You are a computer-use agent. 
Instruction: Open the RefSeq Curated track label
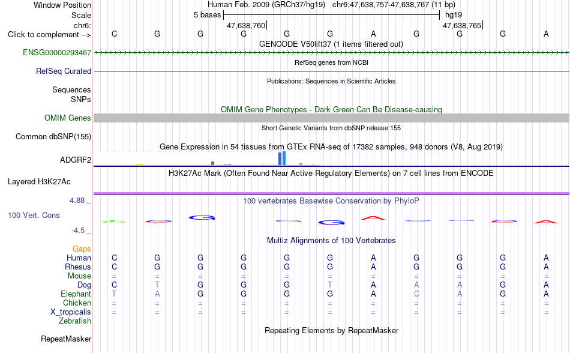63,71
